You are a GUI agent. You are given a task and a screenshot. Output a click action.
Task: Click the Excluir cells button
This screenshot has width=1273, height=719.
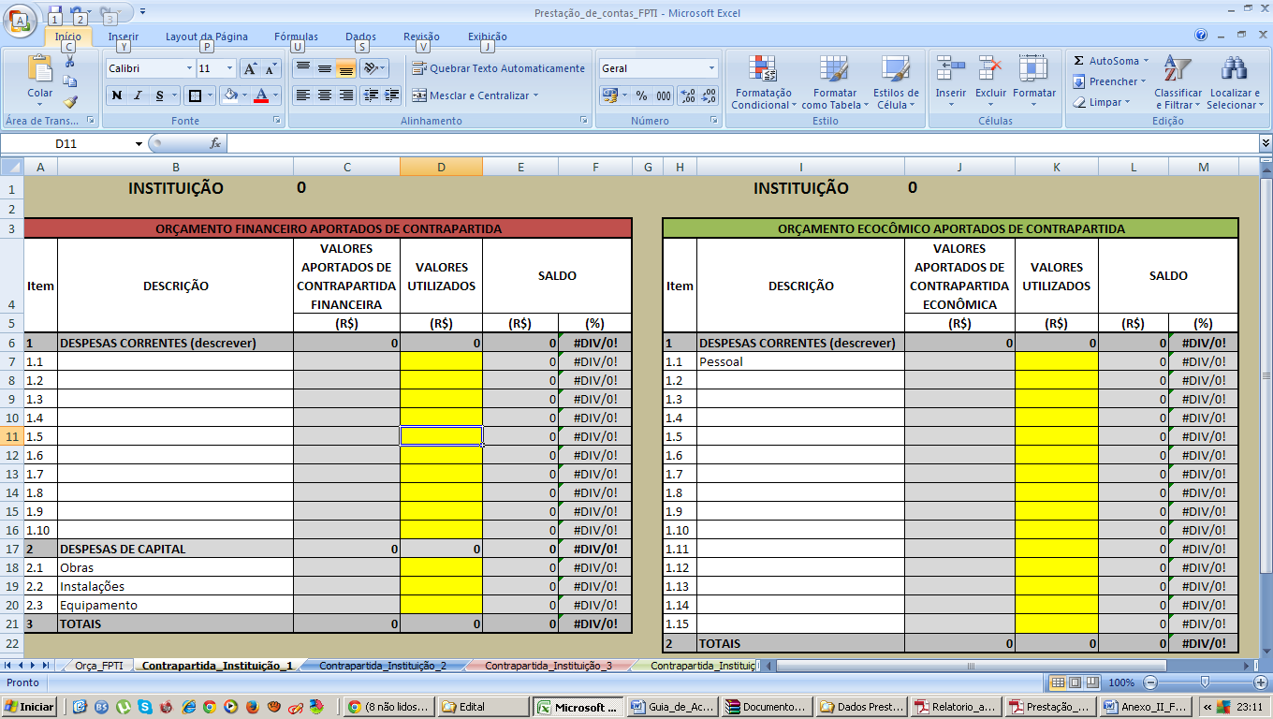coord(990,82)
